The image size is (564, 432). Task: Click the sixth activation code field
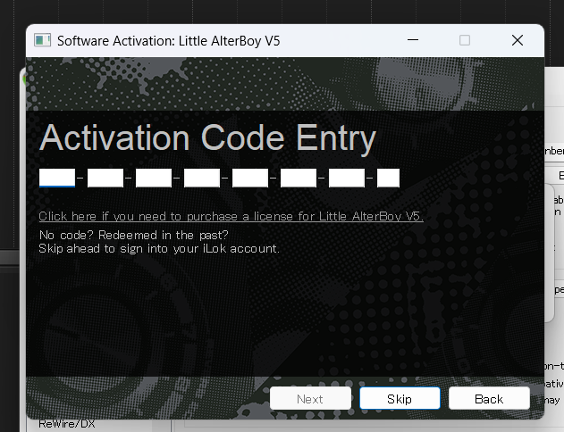click(x=299, y=179)
